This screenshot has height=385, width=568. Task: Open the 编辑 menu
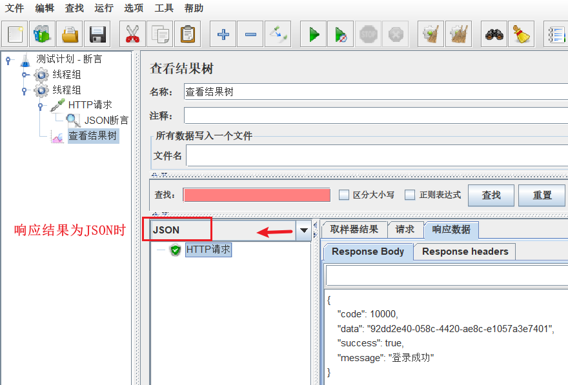(45, 8)
